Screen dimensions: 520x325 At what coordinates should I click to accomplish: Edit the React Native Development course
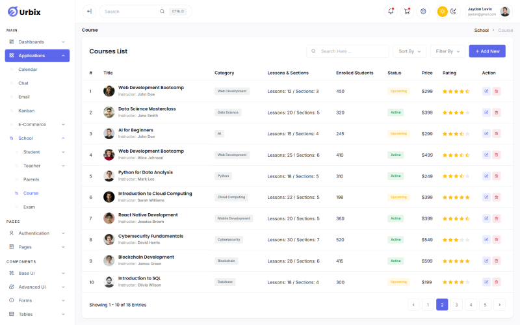point(486,218)
